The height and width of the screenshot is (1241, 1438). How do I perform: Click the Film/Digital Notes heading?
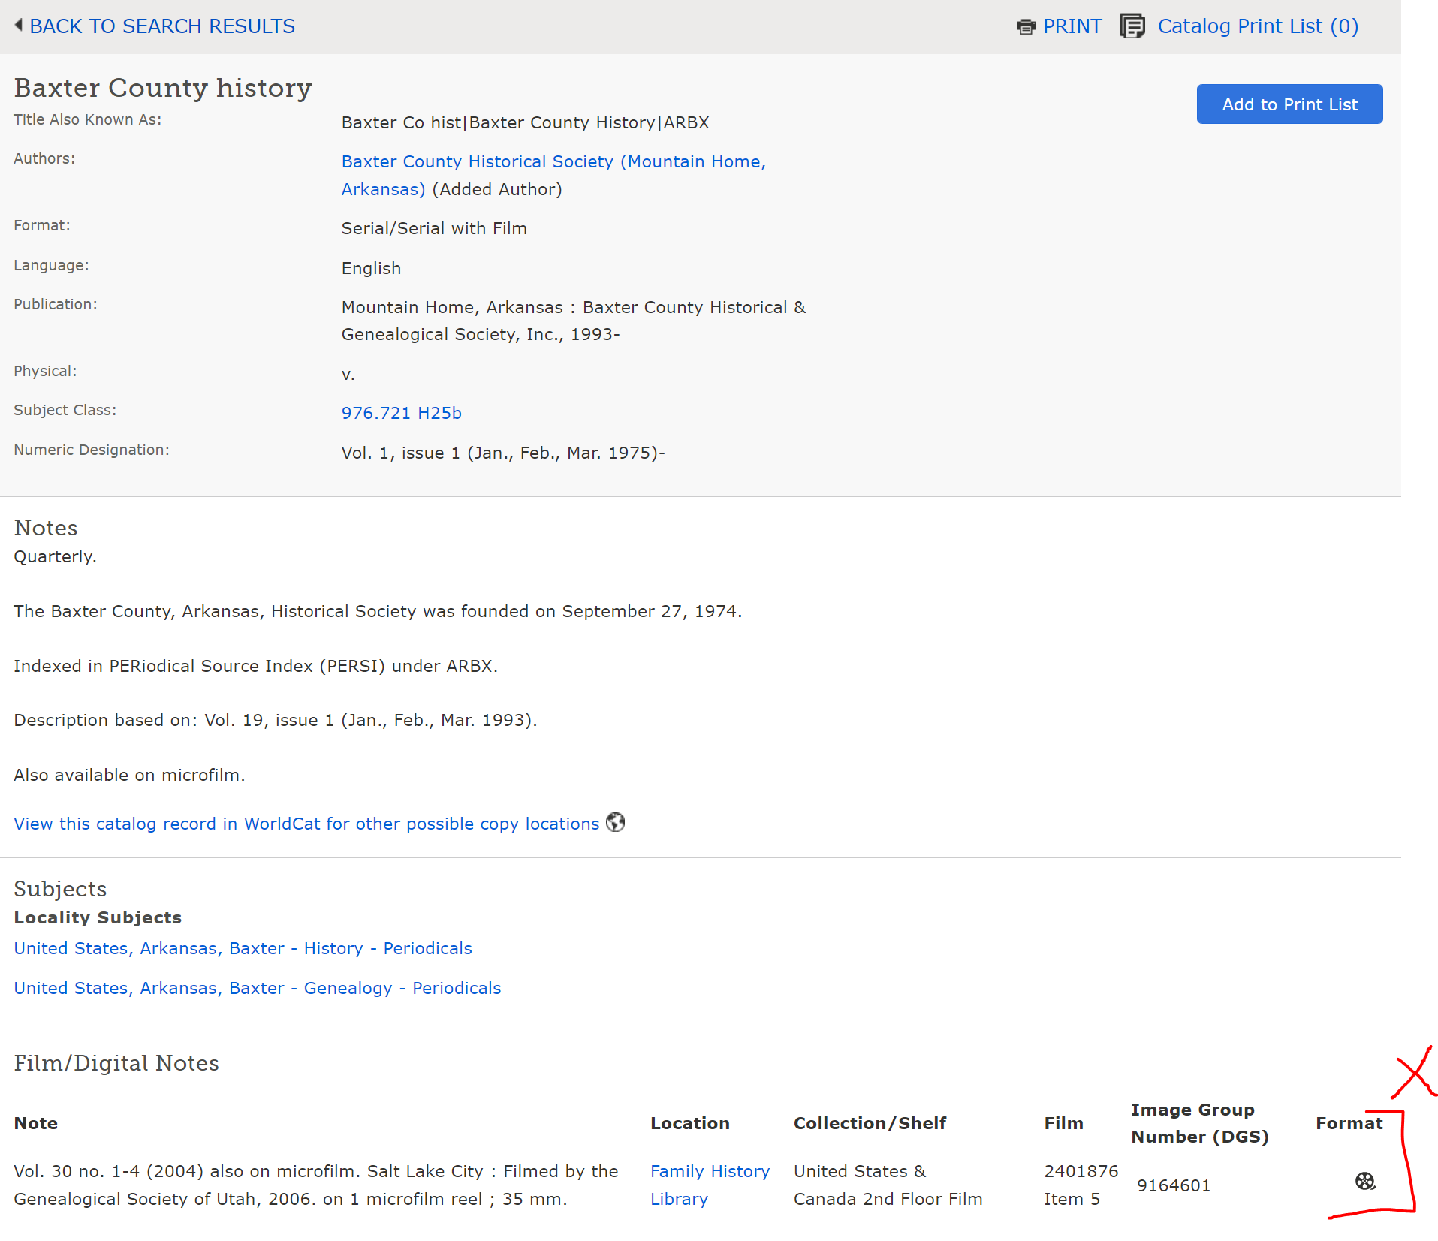pyautogui.click(x=116, y=1063)
